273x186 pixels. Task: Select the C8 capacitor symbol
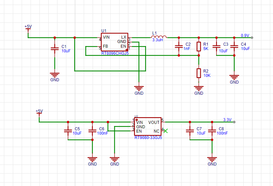pyautogui.click(x=212, y=131)
